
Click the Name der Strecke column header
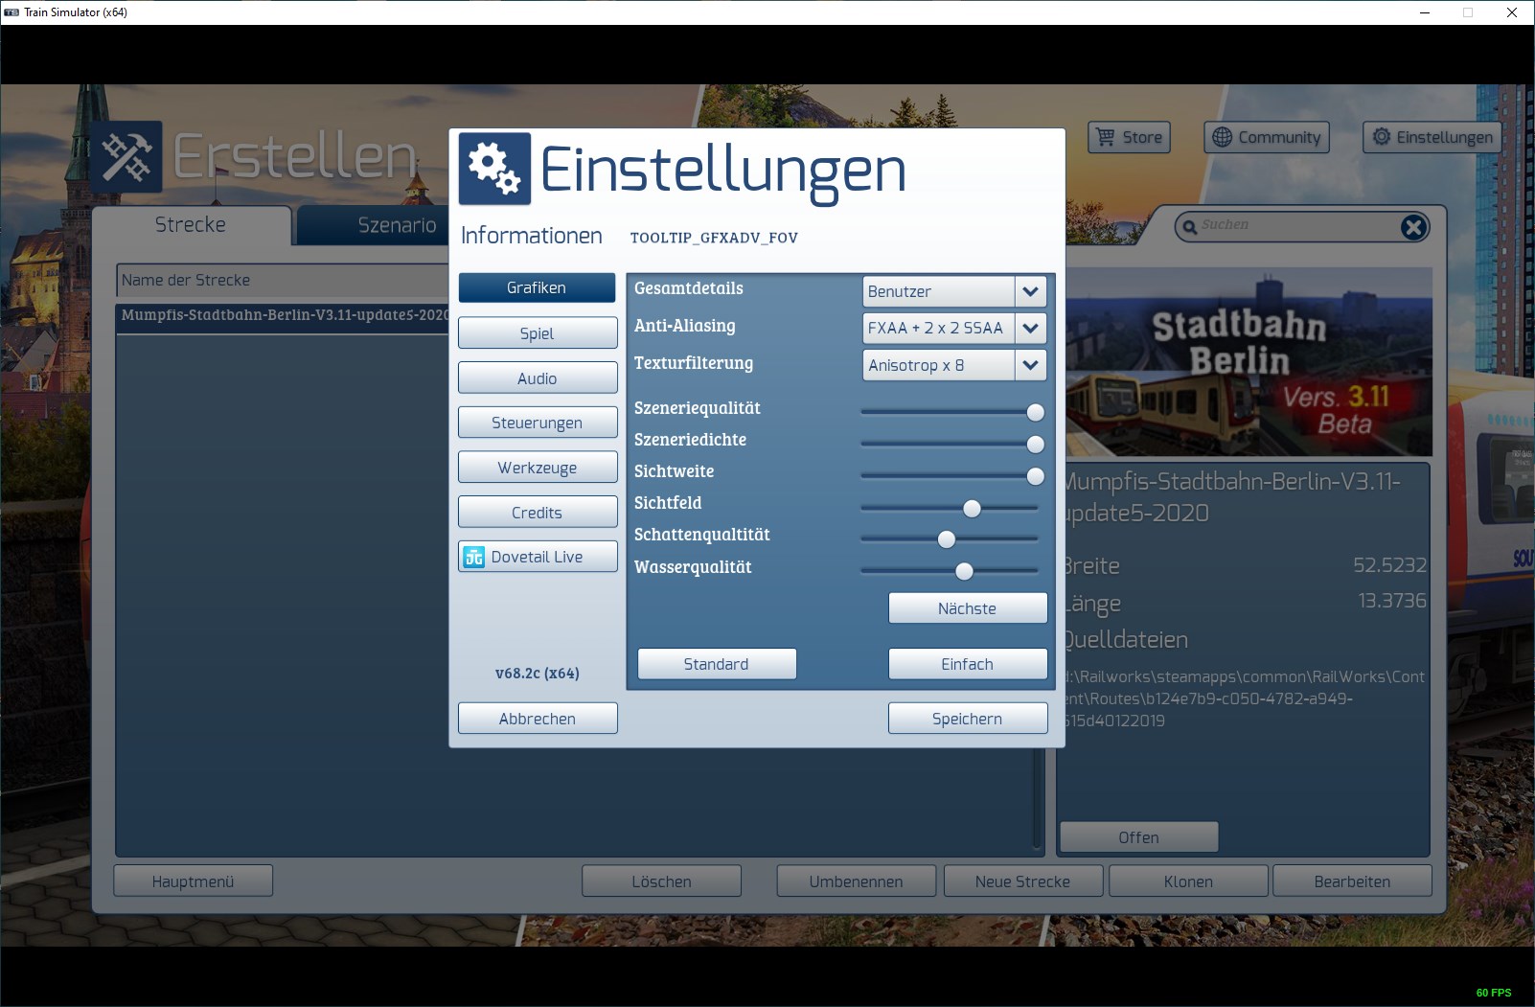pos(284,280)
